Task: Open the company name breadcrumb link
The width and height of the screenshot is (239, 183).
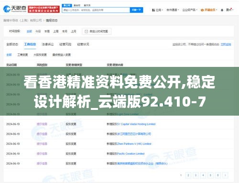Action: coord(22,21)
